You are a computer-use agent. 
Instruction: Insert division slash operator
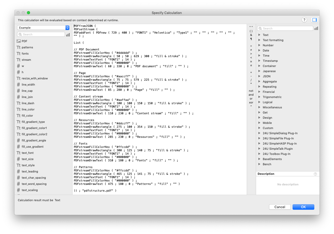coord(251,80)
